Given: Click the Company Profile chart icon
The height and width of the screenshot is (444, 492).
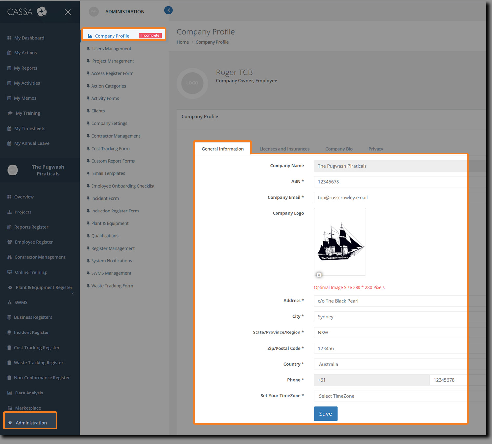Looking at the screenshot, I should click(x=90, y=36).
